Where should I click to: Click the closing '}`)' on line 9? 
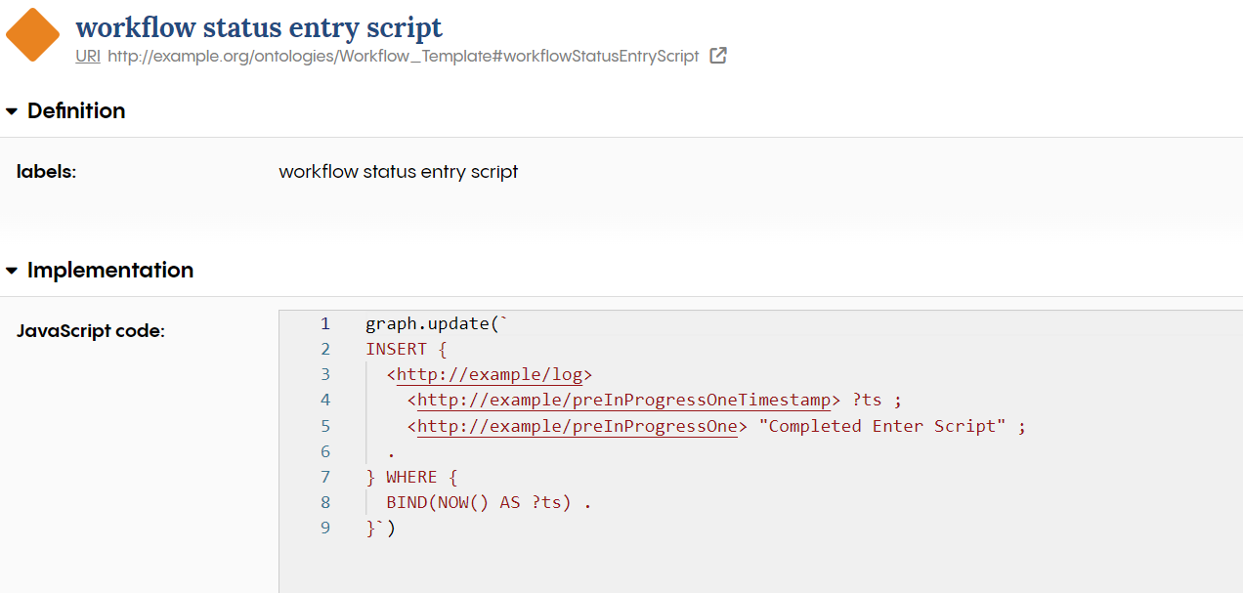click(380, 528)
